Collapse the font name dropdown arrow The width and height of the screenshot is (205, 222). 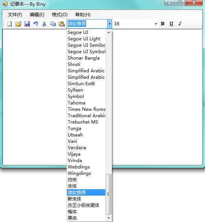point(109,24)
